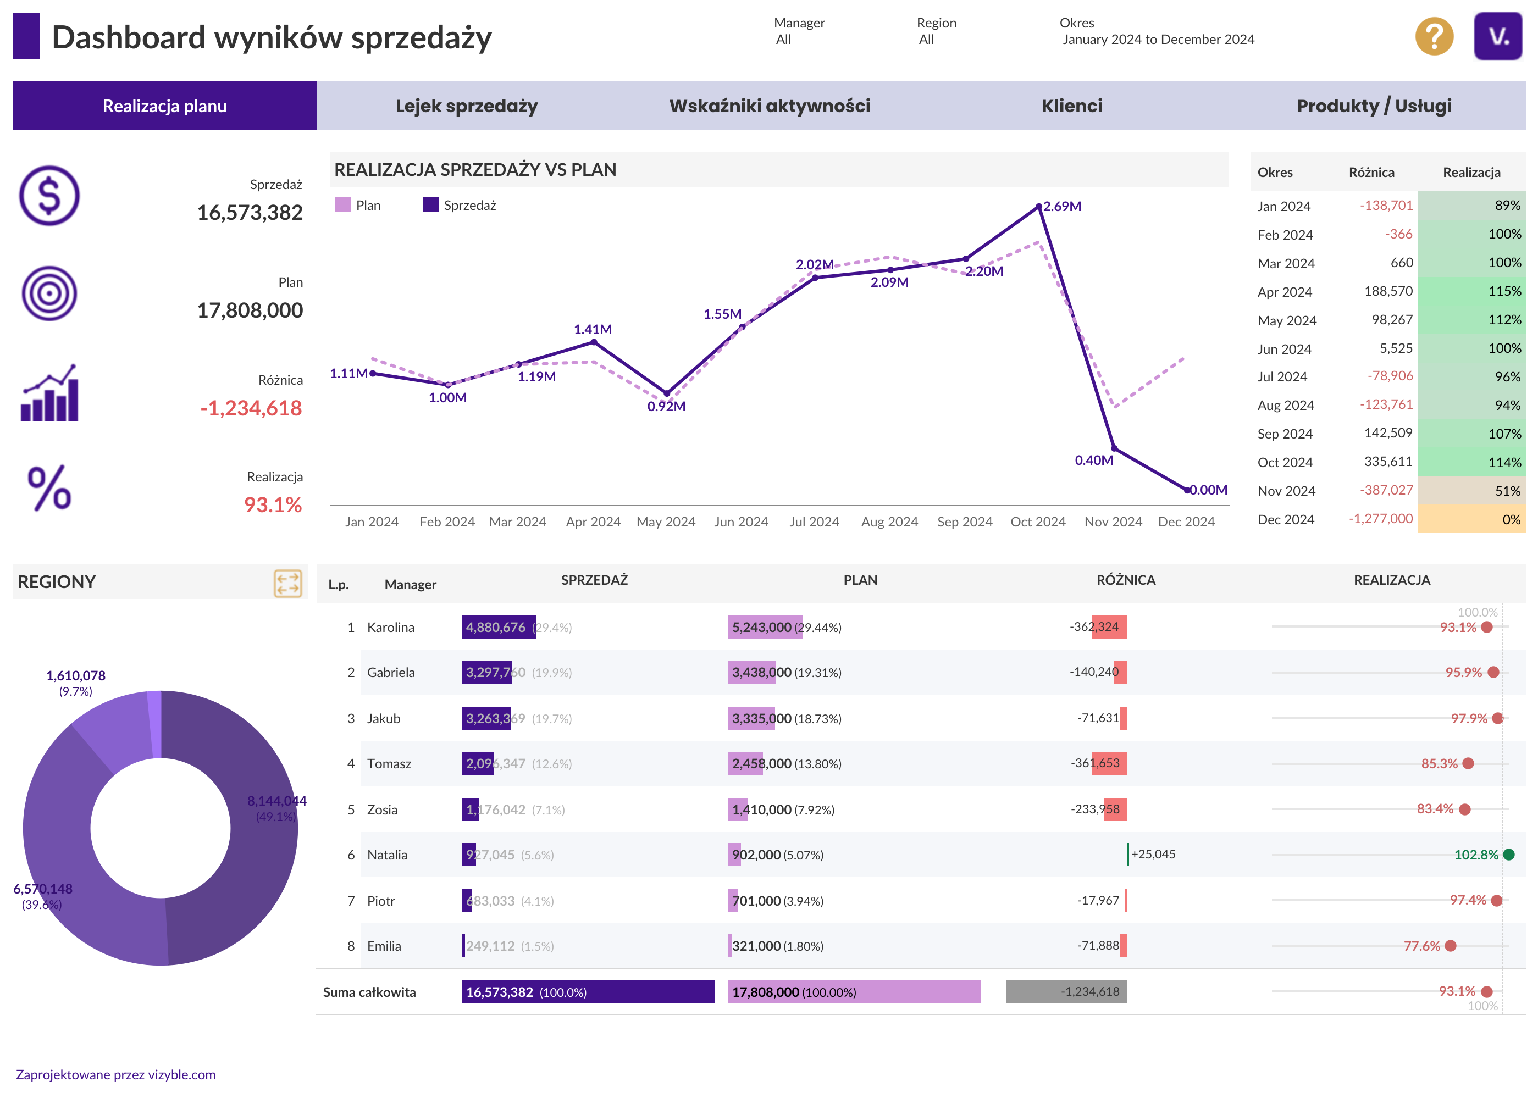1538x1098 pixels.
Task: Sort by the RÓŻNICA column header
Action: pyautogui.click(x=1125, y=580)
